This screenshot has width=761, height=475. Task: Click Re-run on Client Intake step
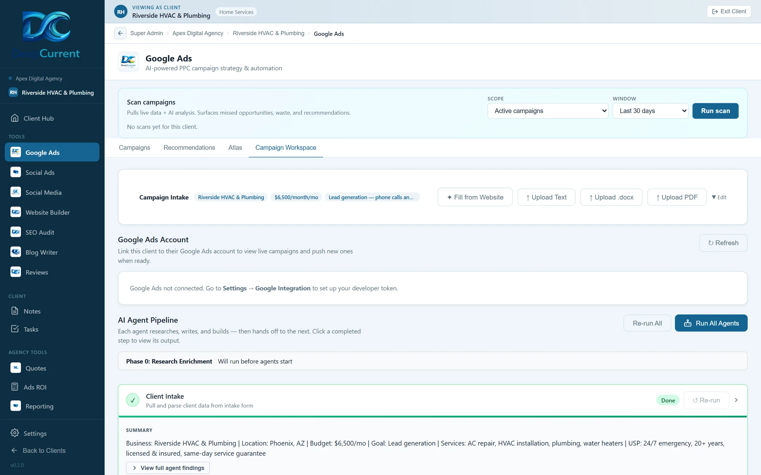click(x=706, y=400)
